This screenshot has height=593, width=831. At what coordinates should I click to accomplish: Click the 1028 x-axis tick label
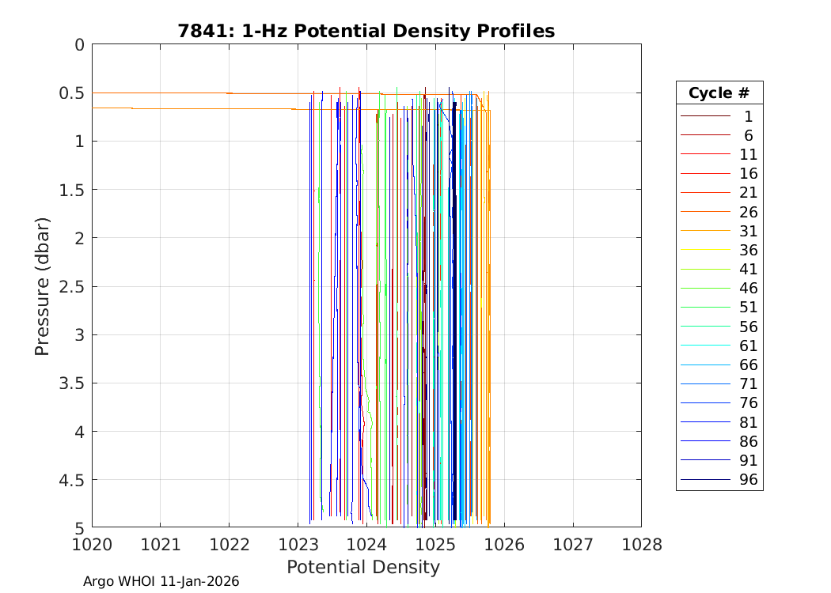pyautogui.click(x=641, y=544)
